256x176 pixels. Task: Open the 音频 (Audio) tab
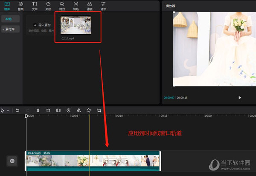coord(20,6)
